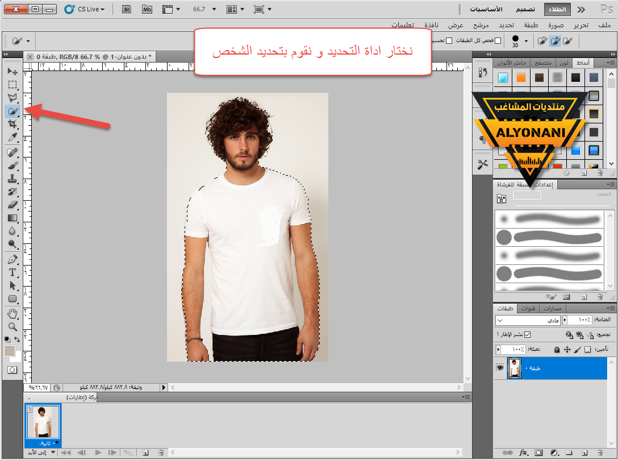Click the الأساسيات workspace button
Viewport: 618px width, 460px height.
pyautogui.click(x=487, y=9)
